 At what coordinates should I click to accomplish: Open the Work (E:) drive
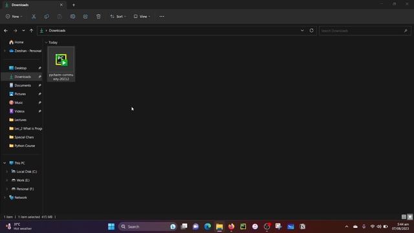click(23, 180)
